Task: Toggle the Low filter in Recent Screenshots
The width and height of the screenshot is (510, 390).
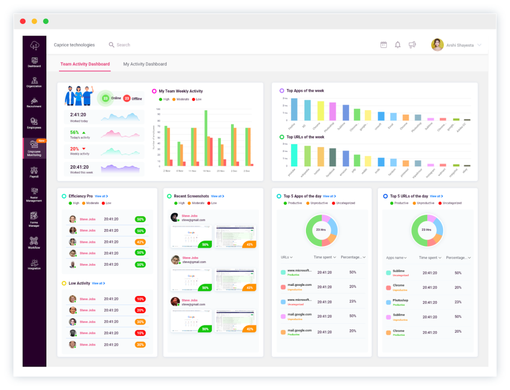Action: (210, 202)
